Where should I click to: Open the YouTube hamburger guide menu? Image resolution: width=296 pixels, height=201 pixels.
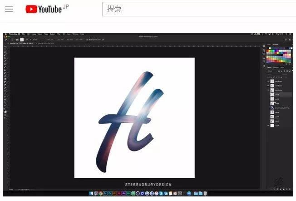pos(9,9)
